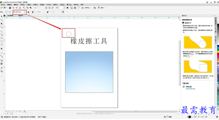219x120 pixels.
Task: Click blue help link in Hints docker
Action: tap(190, 89)
